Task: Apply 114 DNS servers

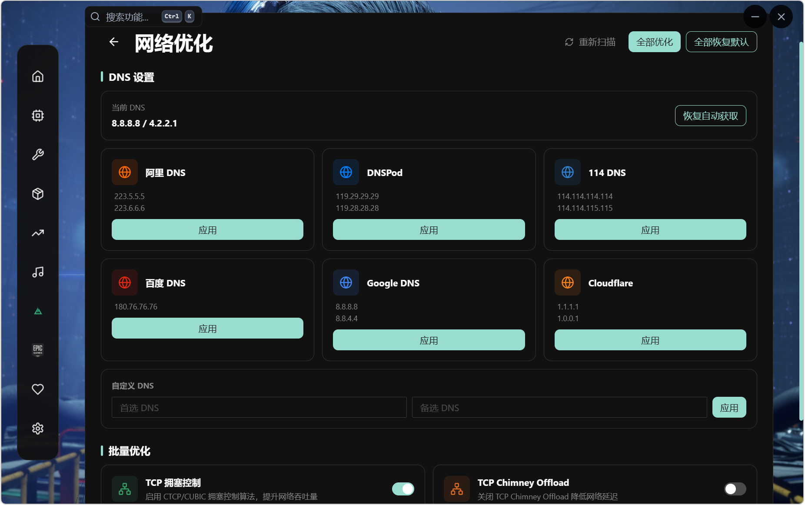Action: [x=650, y=230]
